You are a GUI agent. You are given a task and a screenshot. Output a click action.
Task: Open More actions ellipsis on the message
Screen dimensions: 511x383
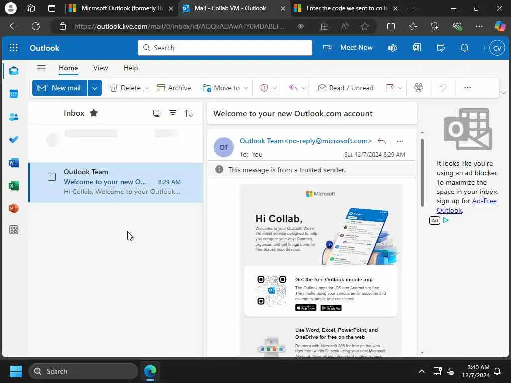tap(400, 141)
